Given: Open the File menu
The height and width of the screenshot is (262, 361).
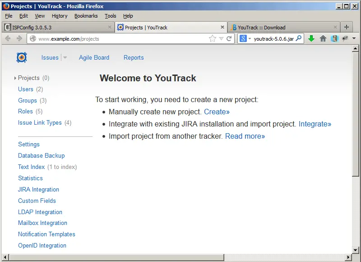Looking at the screenshot, I should pos(9,16).
